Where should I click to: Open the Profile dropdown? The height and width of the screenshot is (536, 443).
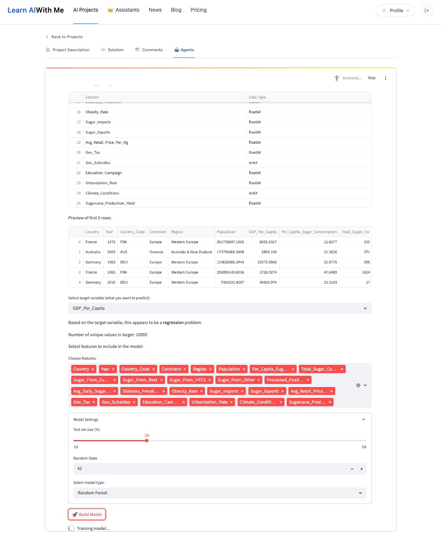coord(395,10)
